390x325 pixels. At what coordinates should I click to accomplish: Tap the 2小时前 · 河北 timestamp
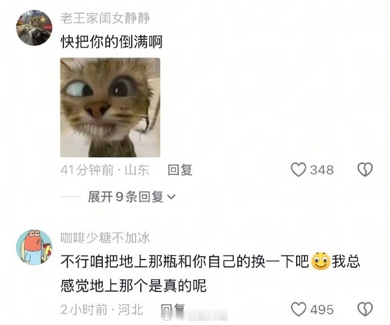coord(102,310)
